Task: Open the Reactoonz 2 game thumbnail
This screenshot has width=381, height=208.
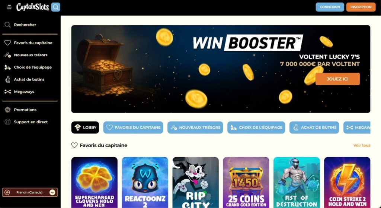Action: click(x=145, y=182)
